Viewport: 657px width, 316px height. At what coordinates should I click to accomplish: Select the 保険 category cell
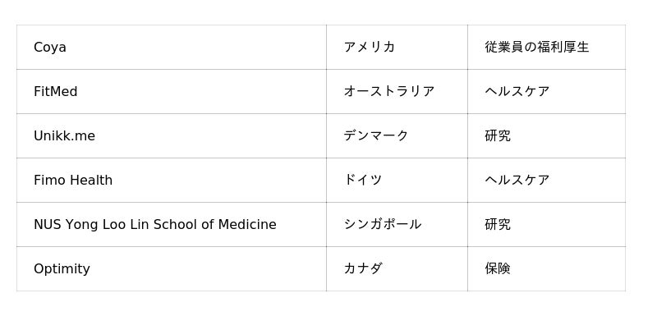pos(546,269)
